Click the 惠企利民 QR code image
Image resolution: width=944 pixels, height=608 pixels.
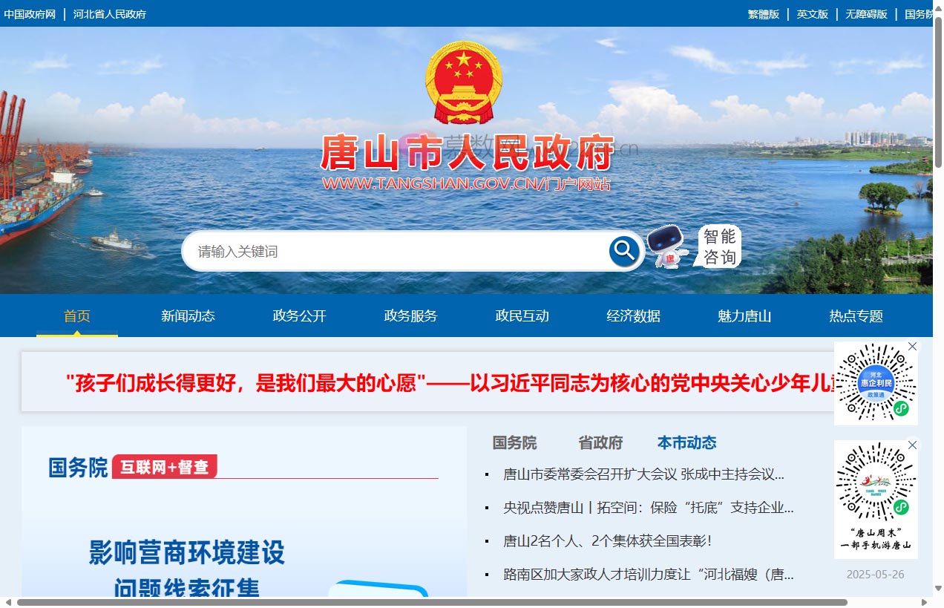point(876,383)
